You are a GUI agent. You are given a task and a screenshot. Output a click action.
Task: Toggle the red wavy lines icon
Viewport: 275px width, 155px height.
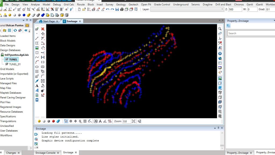point(110,121)
